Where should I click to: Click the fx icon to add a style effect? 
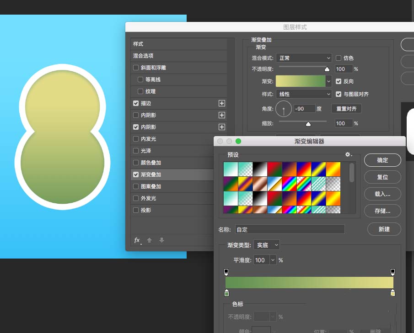click(137, 240)
